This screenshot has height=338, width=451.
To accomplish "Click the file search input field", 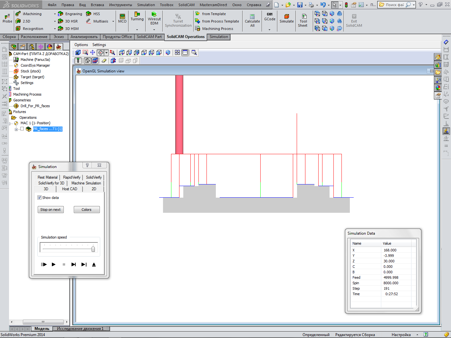I will pos(394,5).
